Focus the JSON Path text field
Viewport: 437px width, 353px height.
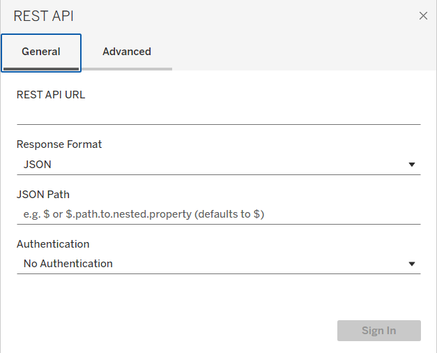pyautogui.click(x=218, y=214)
